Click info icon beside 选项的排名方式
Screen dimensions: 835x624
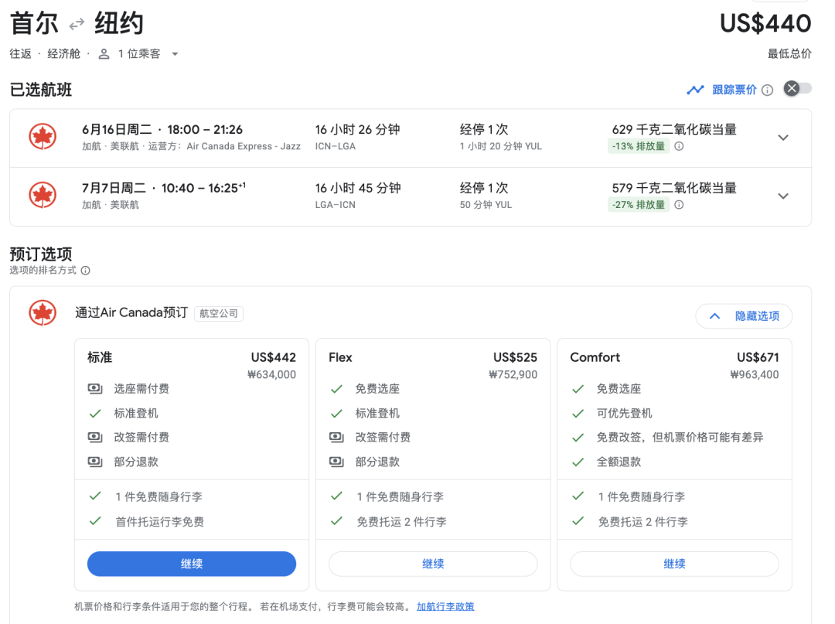85,271
